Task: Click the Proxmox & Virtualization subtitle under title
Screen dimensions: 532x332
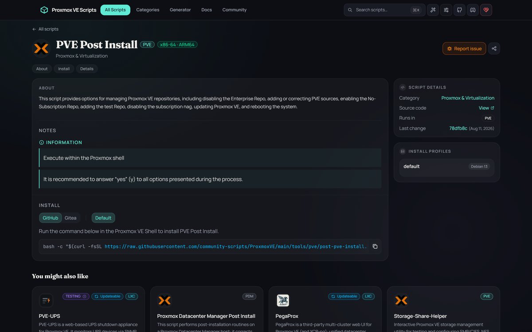Action: 82,56
